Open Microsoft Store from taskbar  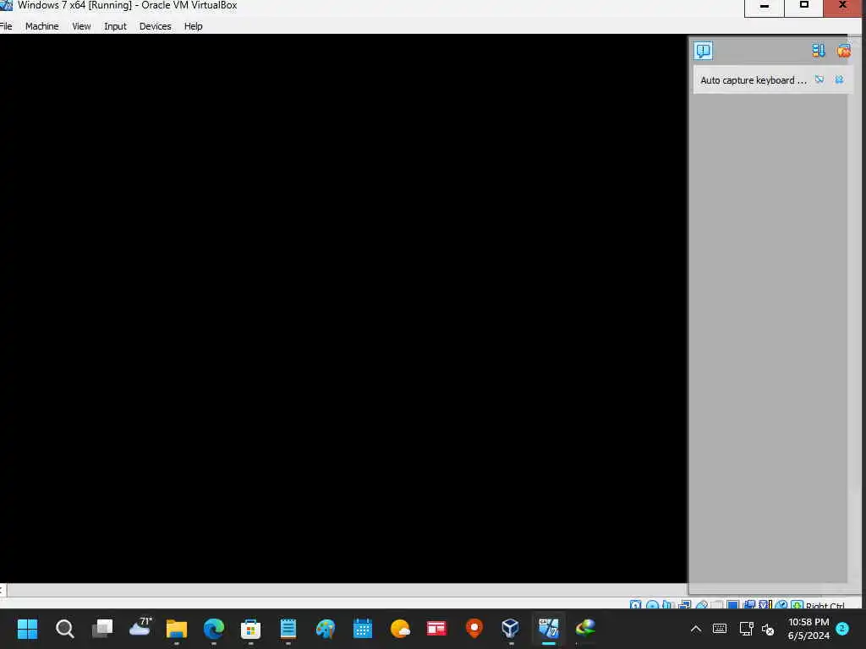point(250,629)
